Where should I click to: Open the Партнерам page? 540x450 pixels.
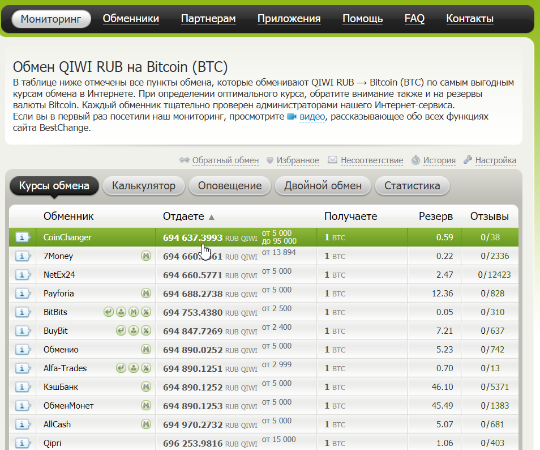(x=208, y=19)
